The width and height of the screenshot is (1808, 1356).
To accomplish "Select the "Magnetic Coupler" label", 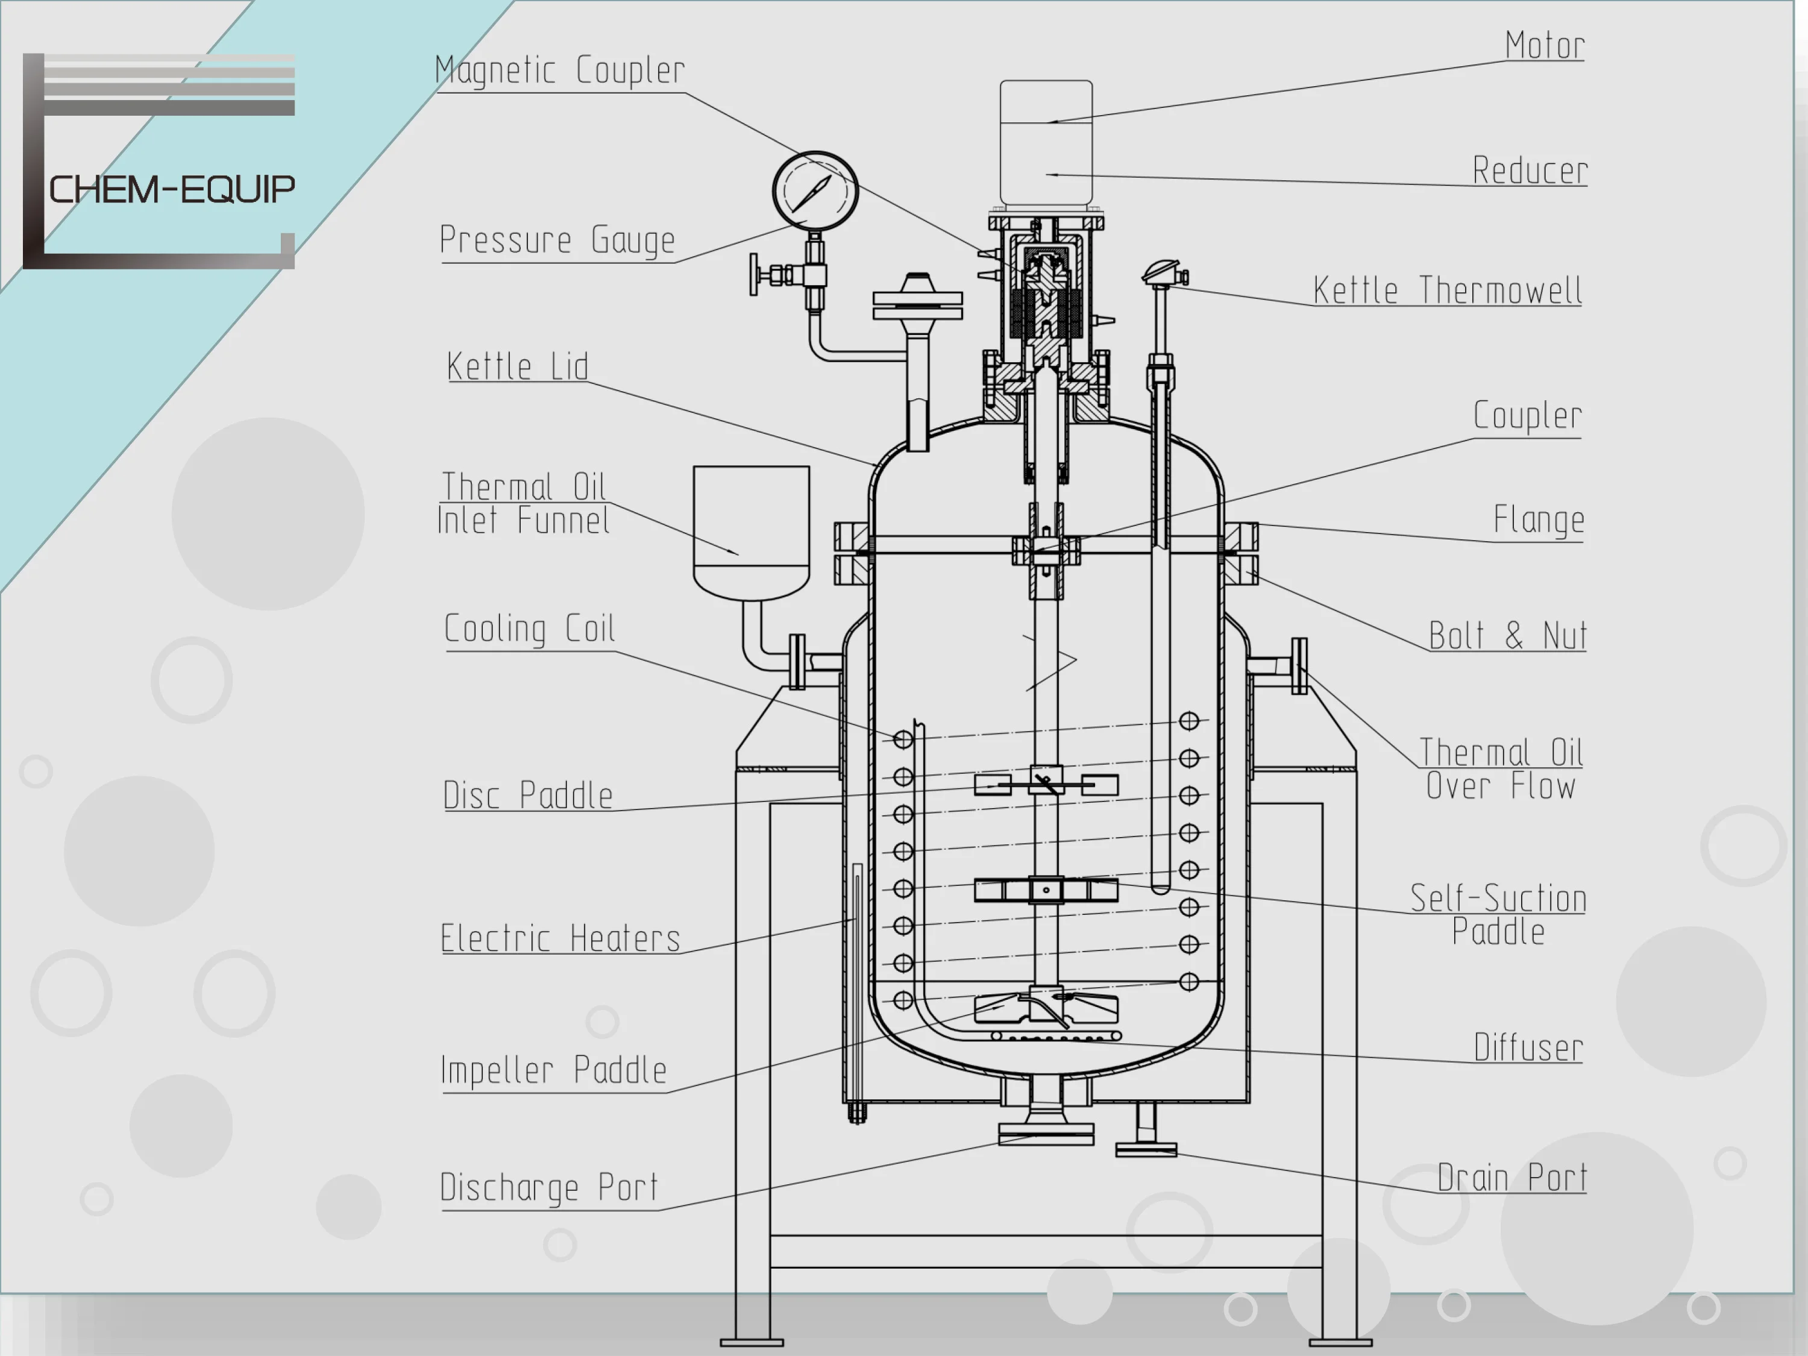I will point(560,71).
